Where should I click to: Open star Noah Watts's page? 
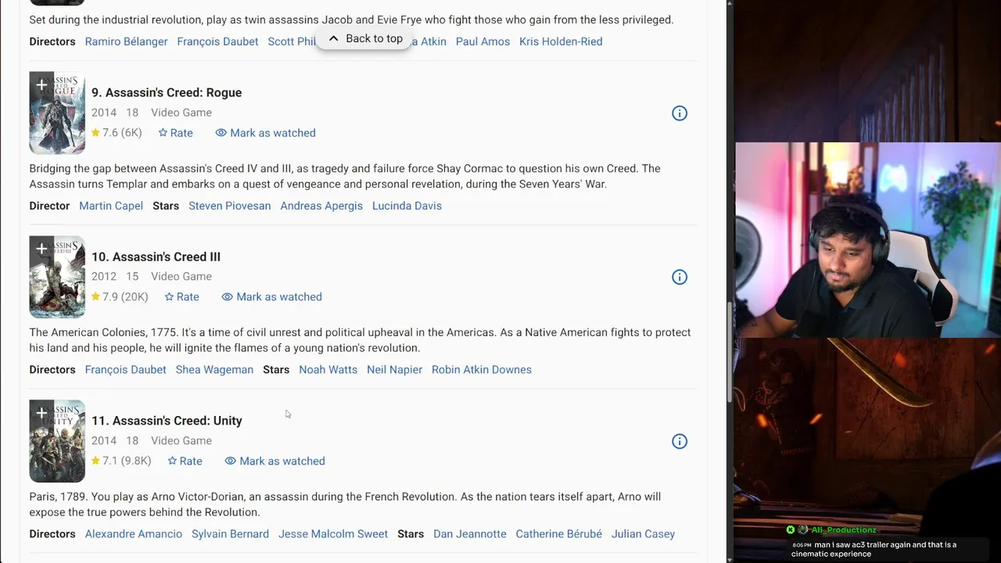[328, 370]
